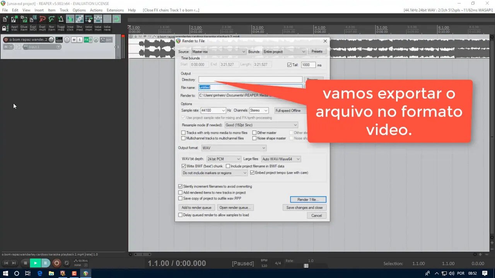Open the track Input 1 dropdown
The image size is (495, 278).
(42, 47)
